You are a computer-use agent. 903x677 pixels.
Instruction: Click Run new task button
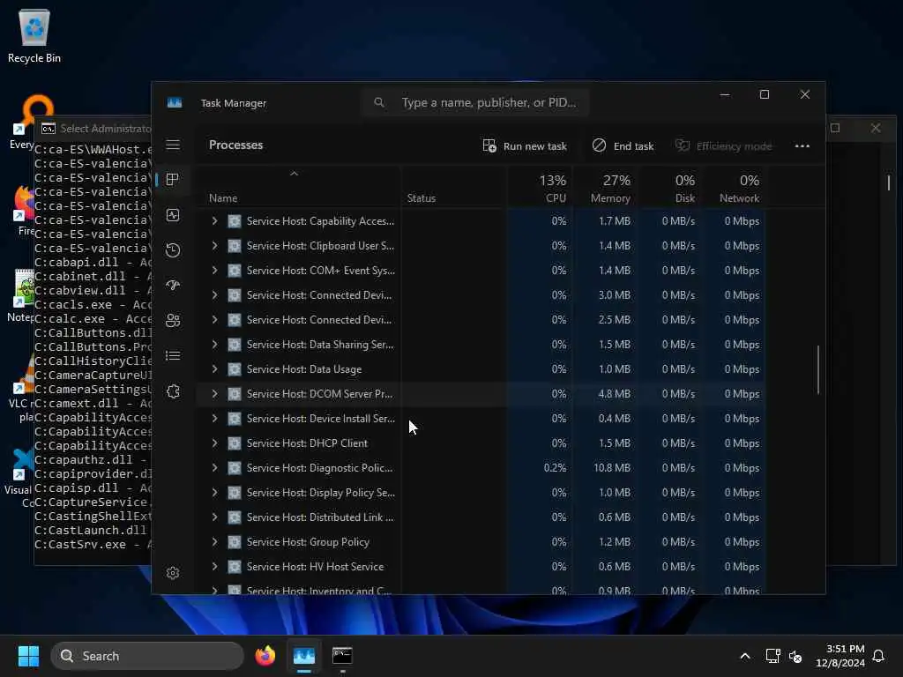pos(525,145)
